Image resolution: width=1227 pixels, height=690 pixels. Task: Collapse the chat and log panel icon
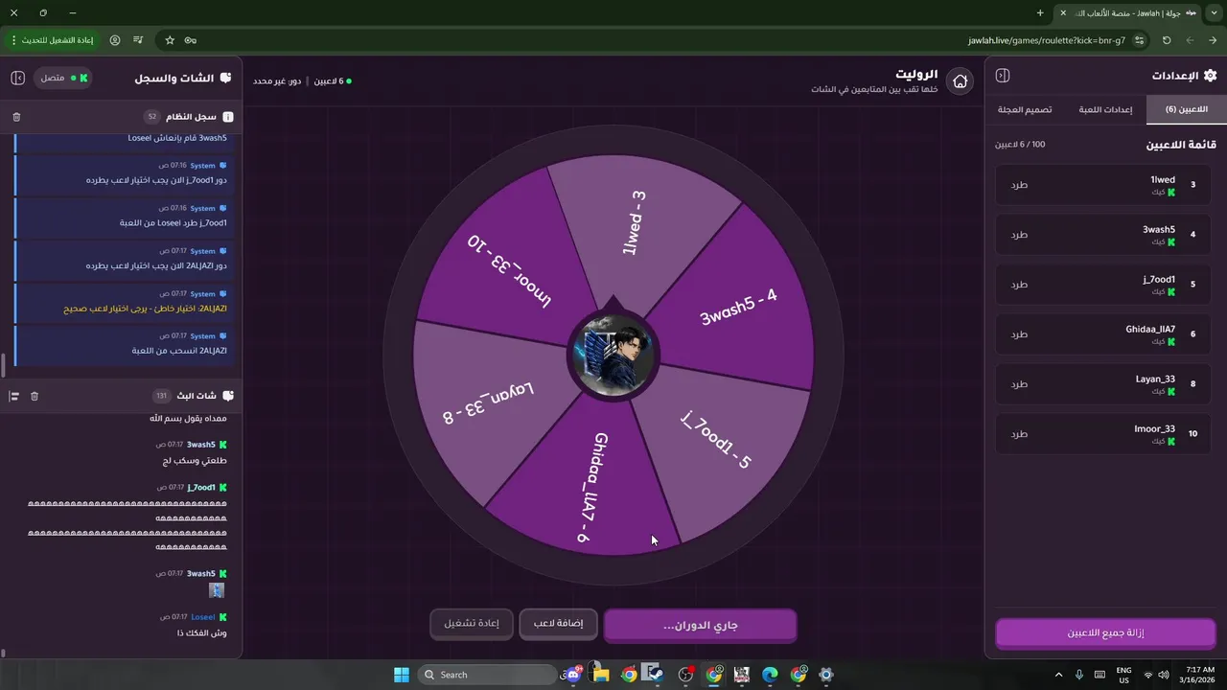tap(17, 78)
